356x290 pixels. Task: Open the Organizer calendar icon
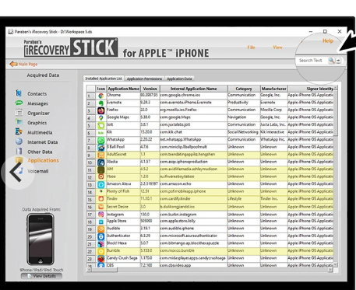(x=19, y=113)
